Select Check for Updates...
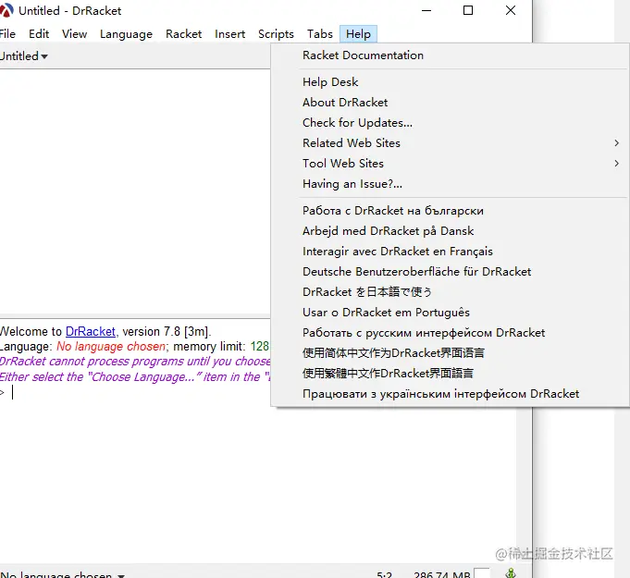Image resolution: width=630 pixels, height=578 pixels. (450, 122)
